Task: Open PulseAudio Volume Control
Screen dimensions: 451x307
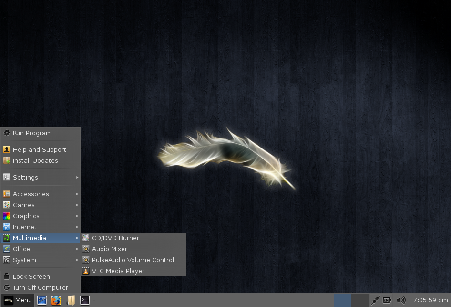Action: click(x=133, y=260)
